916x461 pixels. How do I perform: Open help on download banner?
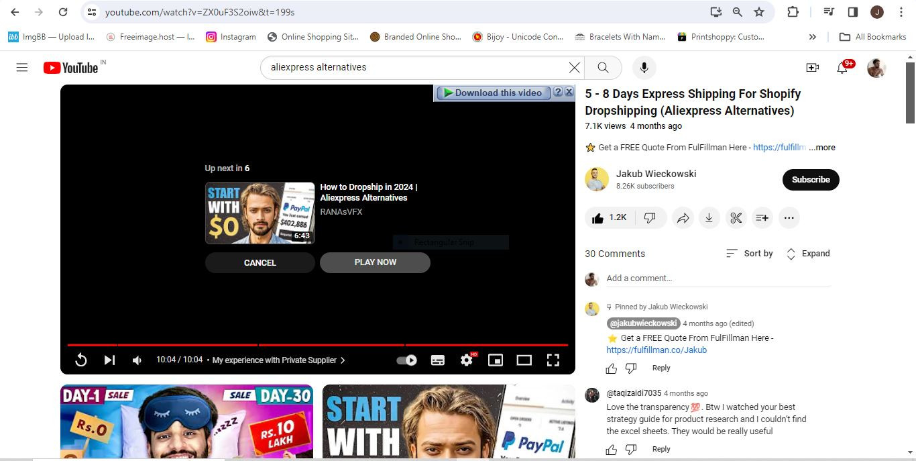point(557,93)
